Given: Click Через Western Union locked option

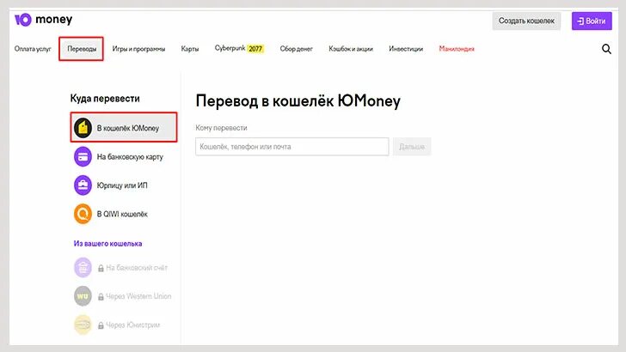Looking at the screenshot, I should [x=123, y=296].
